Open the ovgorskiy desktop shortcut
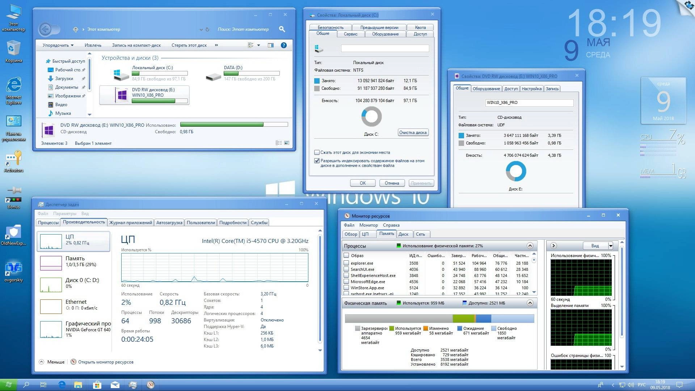 click(x=13, y=272)
